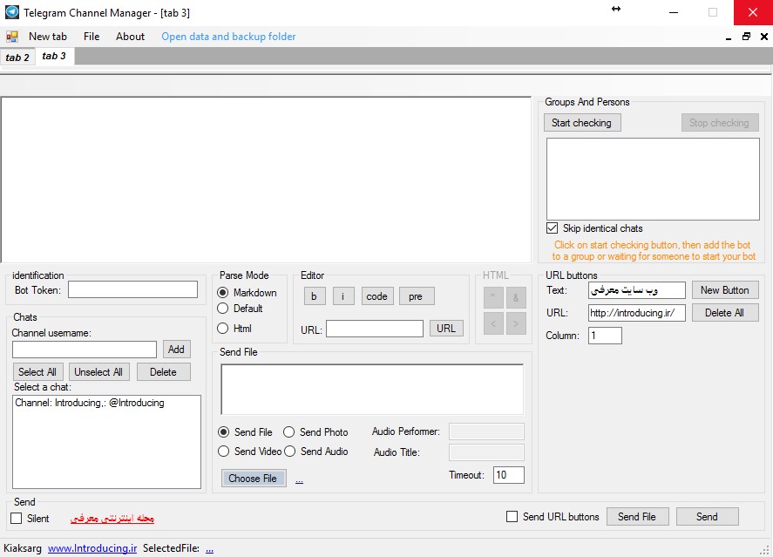Click the HTML ampersand '&' button
The image size is (773, 557).
point(516,296)
